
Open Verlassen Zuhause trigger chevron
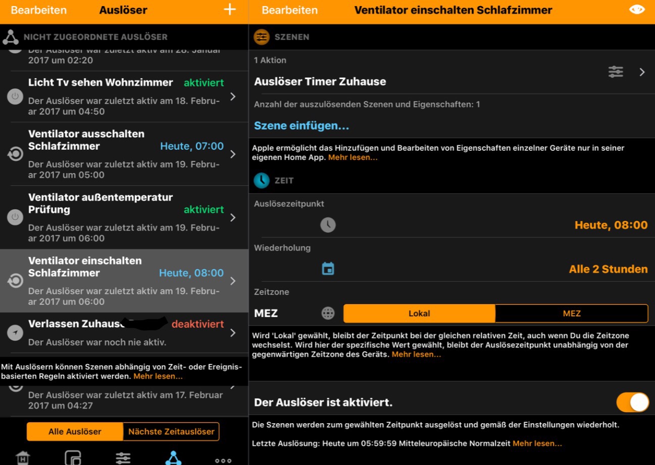[233, 332]
